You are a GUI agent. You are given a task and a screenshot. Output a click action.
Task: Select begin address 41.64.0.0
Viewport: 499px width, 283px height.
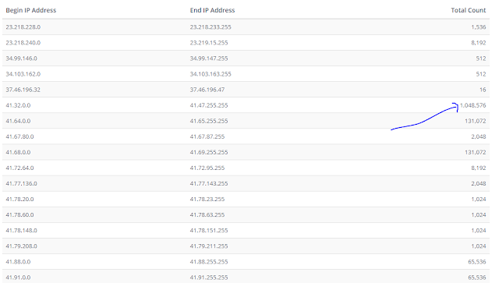coord(18,121)
